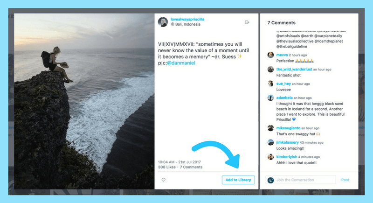Click the heart like icon
373x203 pixels.
[164, 180]
